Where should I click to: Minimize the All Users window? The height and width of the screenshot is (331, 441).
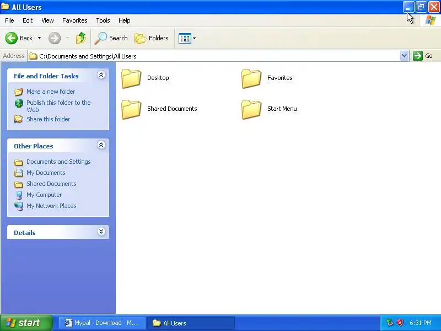408,7
